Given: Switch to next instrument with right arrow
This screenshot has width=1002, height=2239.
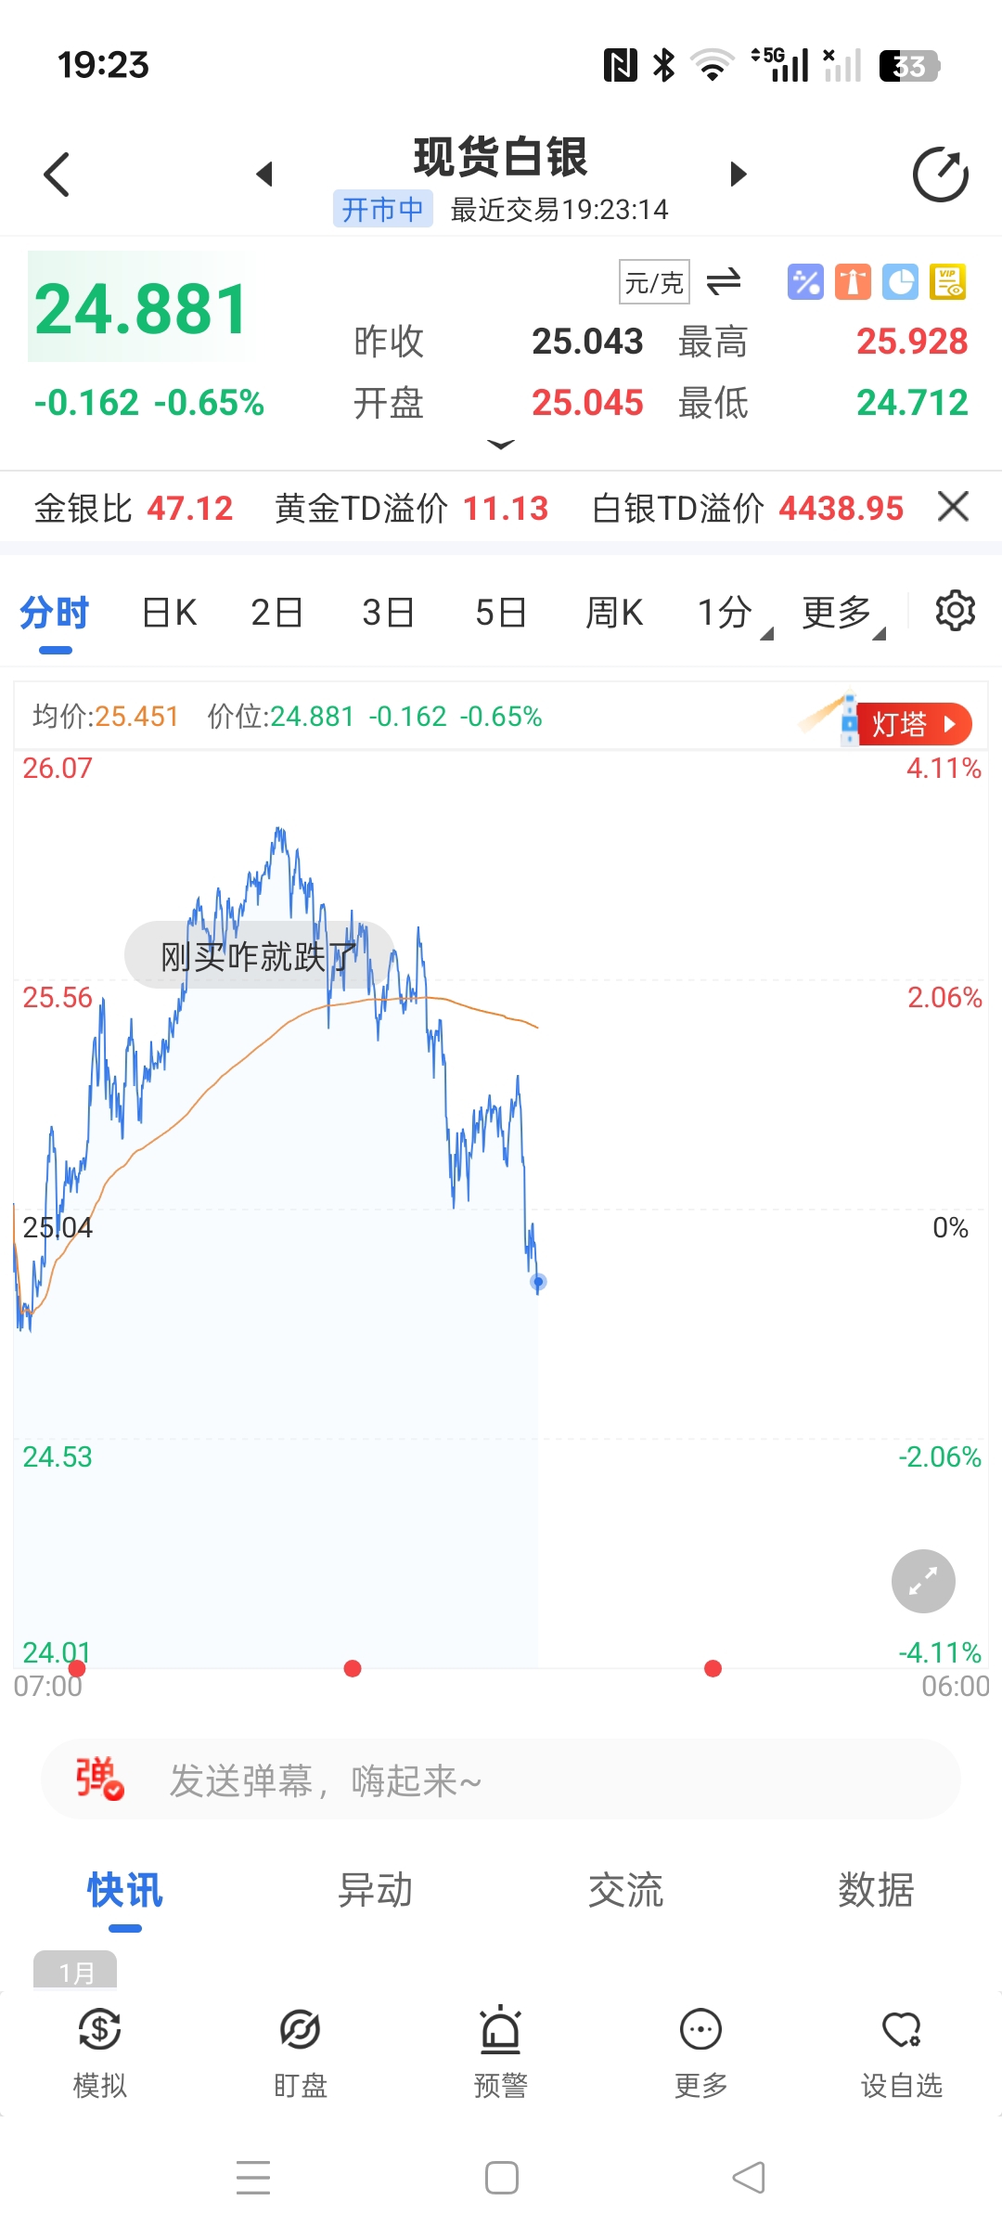Looking at the screenshot, I should [x=739, y=175].
